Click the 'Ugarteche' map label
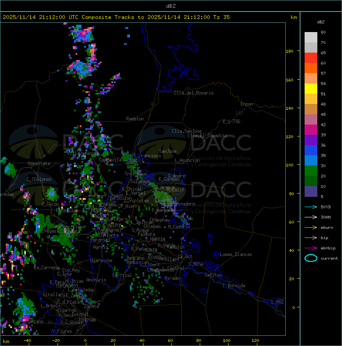The image size is (342, 346). (x=102, y=261)
